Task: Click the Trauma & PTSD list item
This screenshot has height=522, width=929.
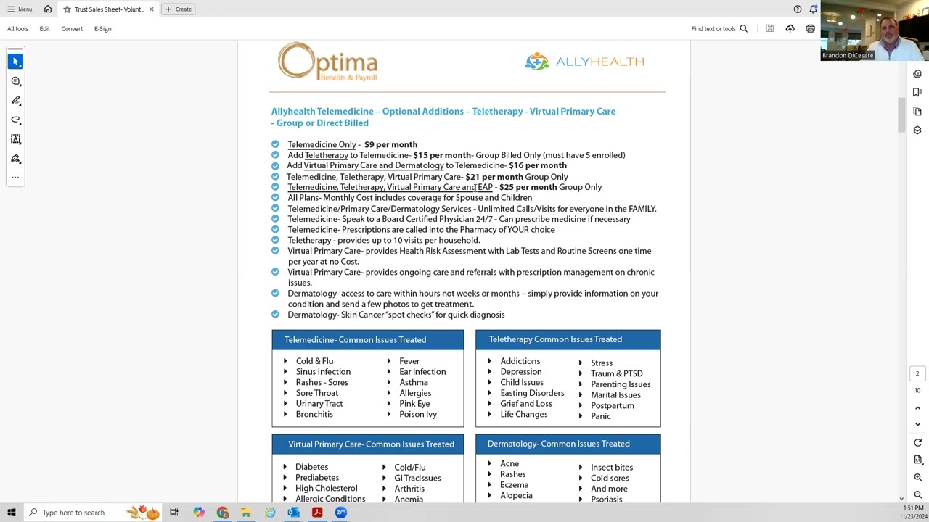Action: tap(616, 373)
